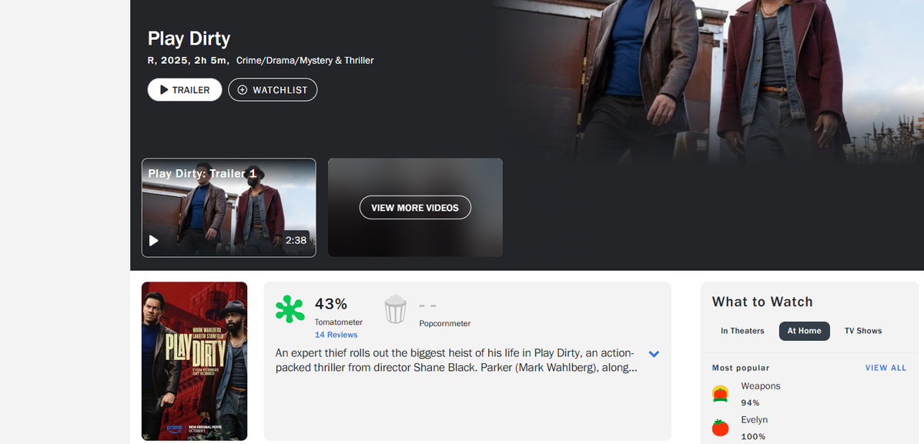
Task: Play the Play Dirty trailer button
Action: click(185, 90)
